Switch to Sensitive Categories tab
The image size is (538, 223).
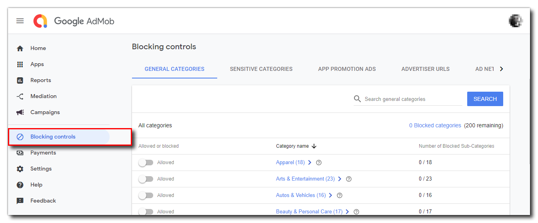coord(261,69)
